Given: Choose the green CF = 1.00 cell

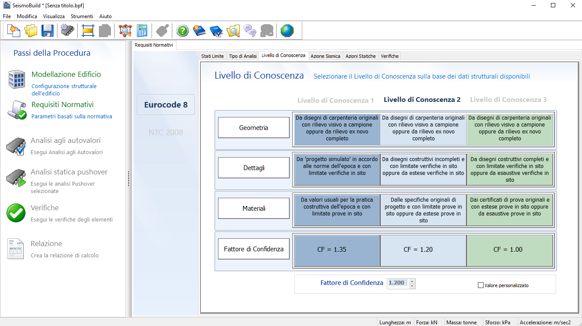Looking at the screenshot, I should click(509, 250).
